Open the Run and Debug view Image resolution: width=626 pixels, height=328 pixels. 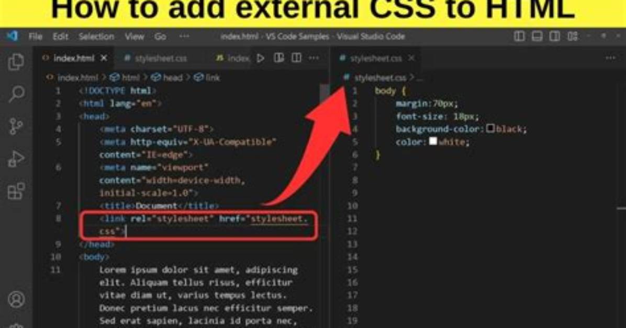click(x=16, y=159)
